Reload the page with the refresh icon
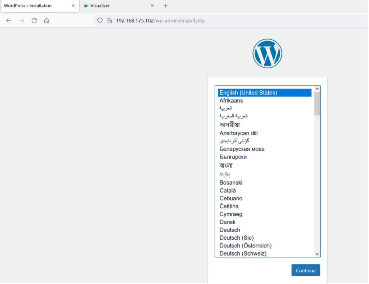 pyautogui.click(x=34, y=21)
